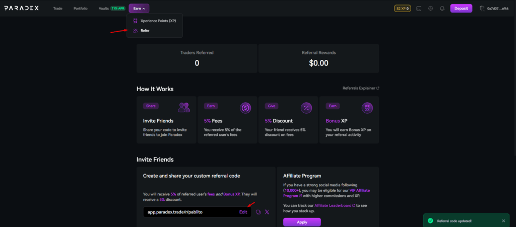Click the 5% Discount percent icon
The image size is (516, 227).
click(x=306, y=108)
